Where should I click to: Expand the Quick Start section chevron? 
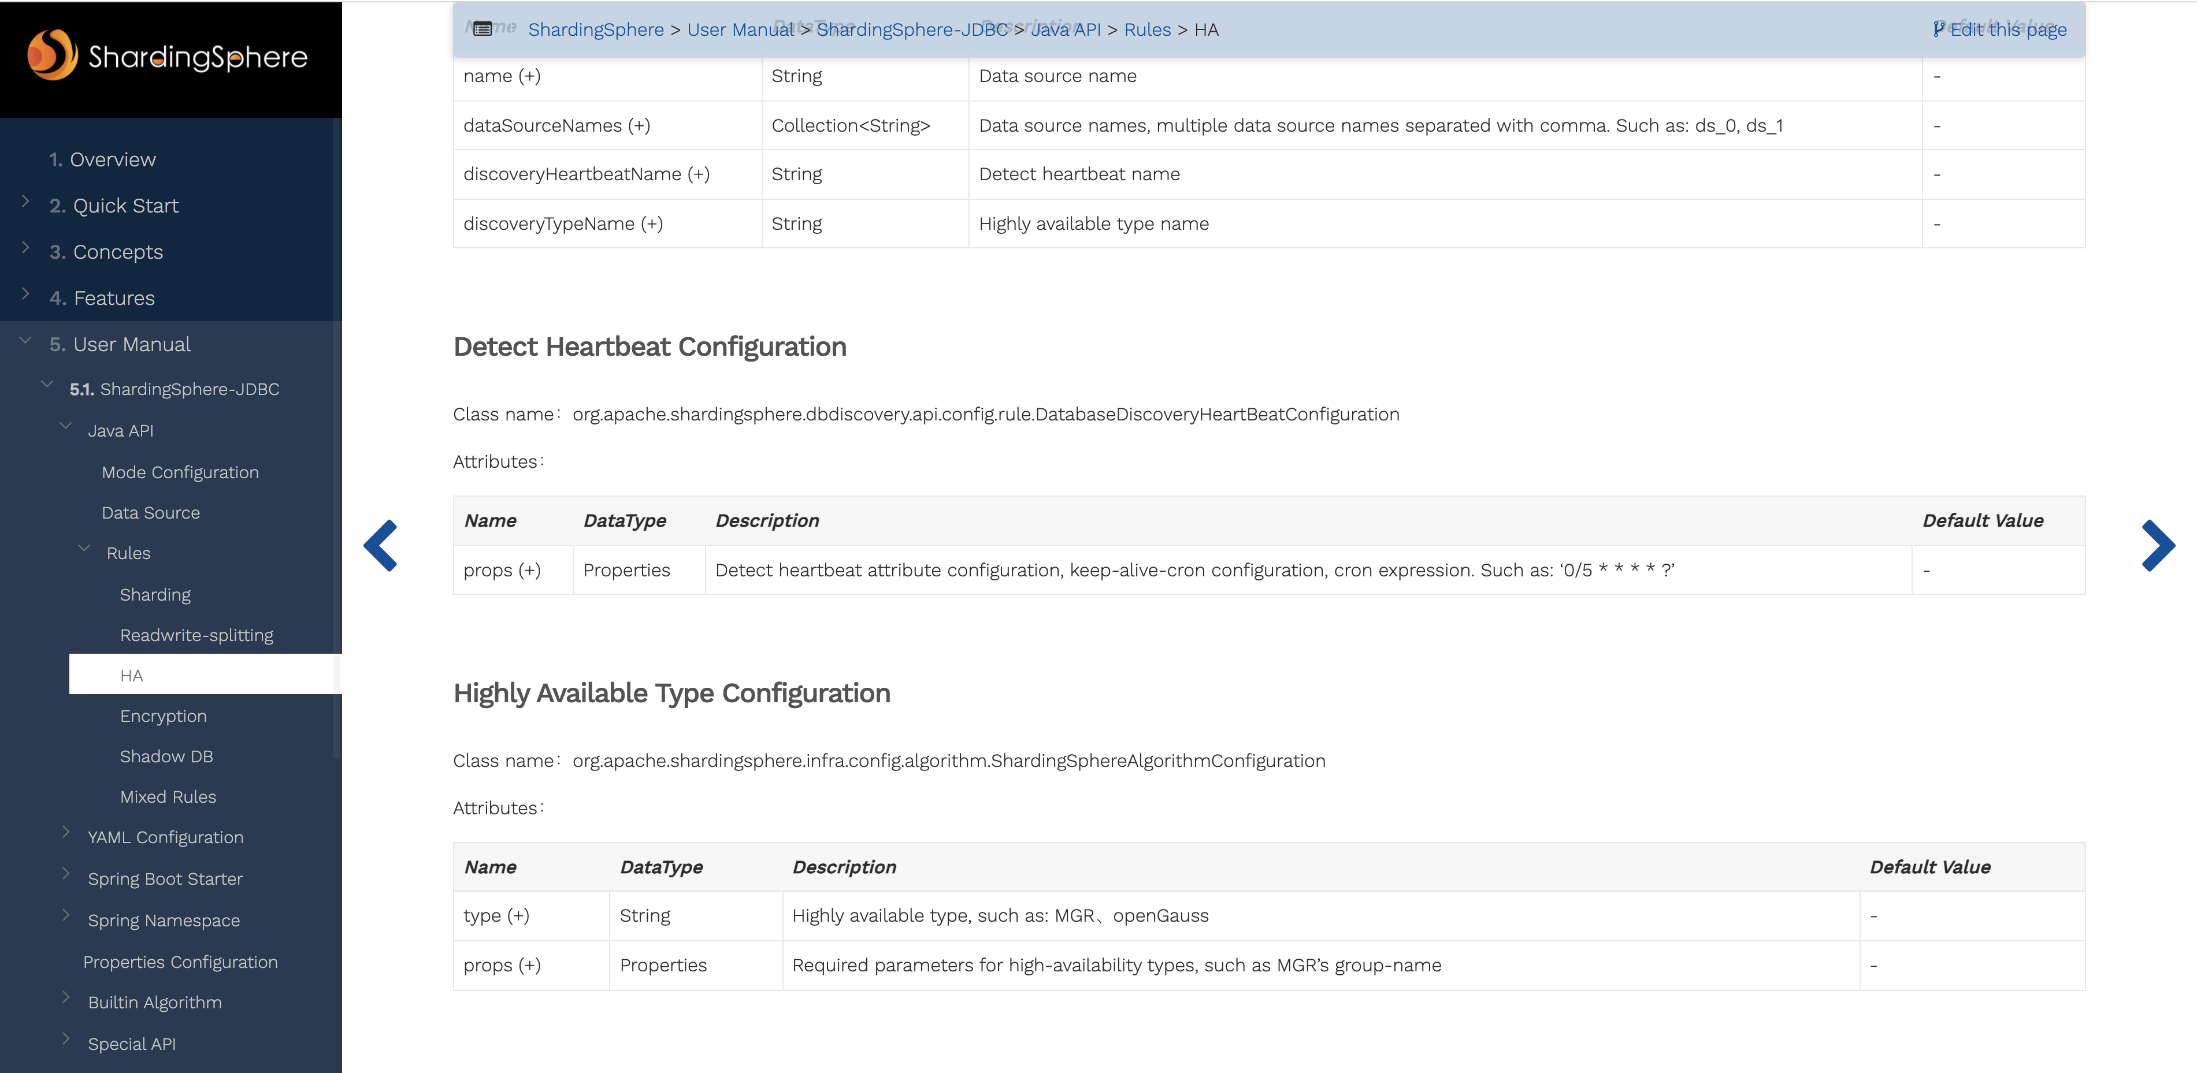click(25, 202)
